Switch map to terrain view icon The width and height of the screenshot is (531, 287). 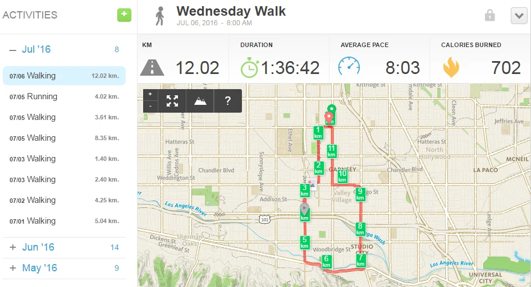tap(200, 101)
